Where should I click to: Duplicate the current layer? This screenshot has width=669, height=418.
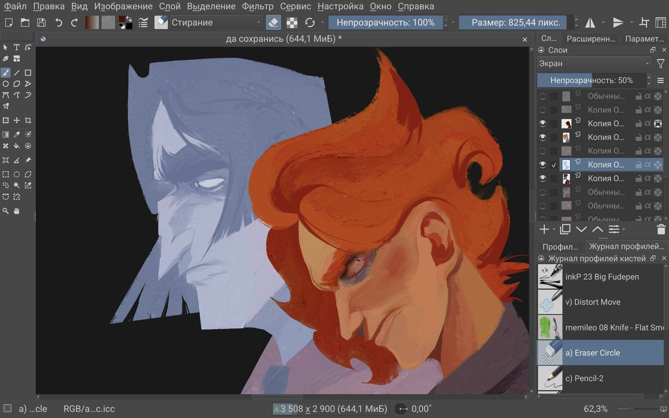[565, 229]
